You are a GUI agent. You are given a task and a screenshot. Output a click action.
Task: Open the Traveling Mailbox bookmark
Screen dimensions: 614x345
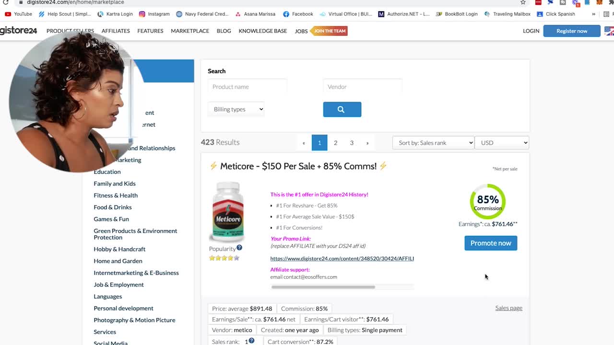507,14
